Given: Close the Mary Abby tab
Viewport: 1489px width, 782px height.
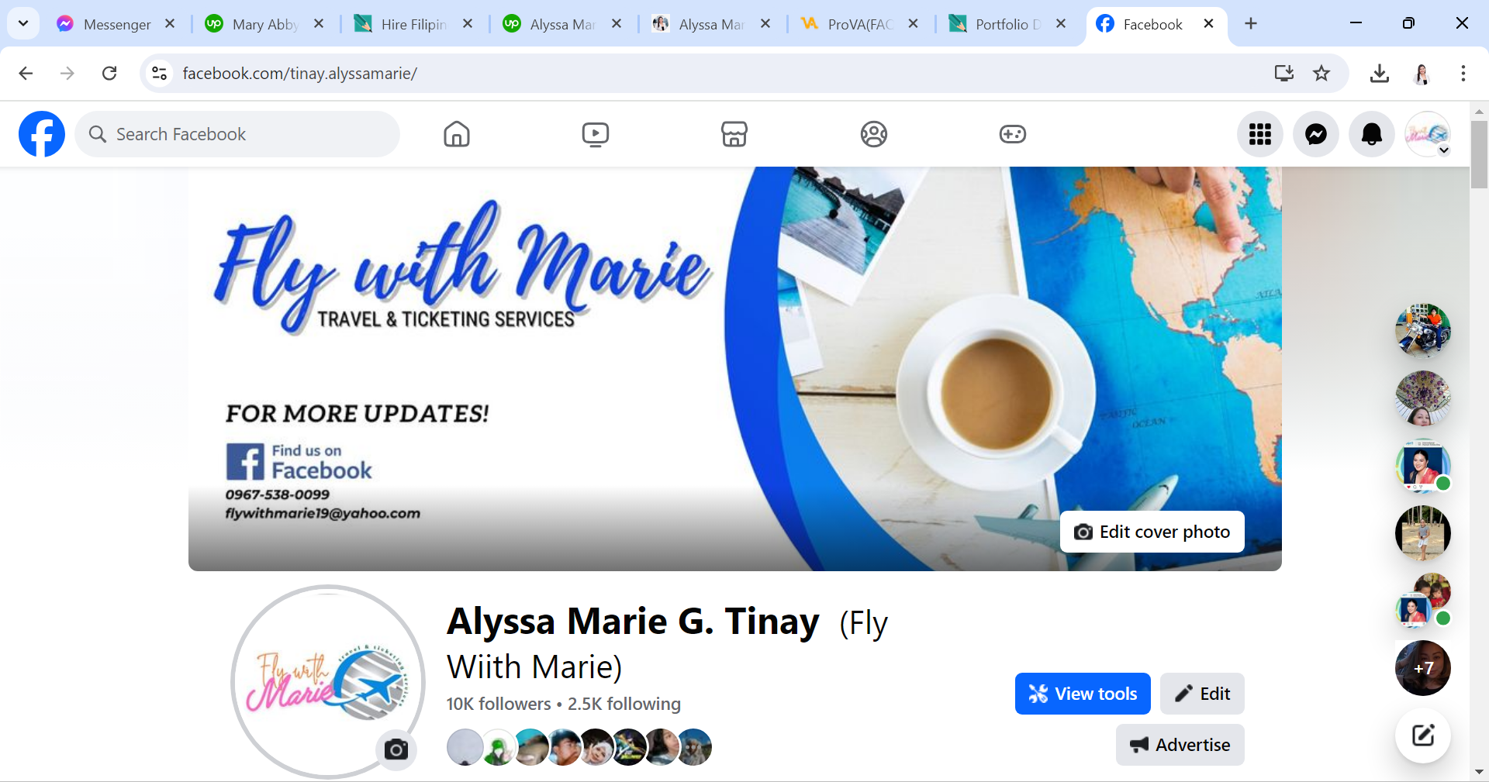Looking at the screenshot, I should pos(319,24).
